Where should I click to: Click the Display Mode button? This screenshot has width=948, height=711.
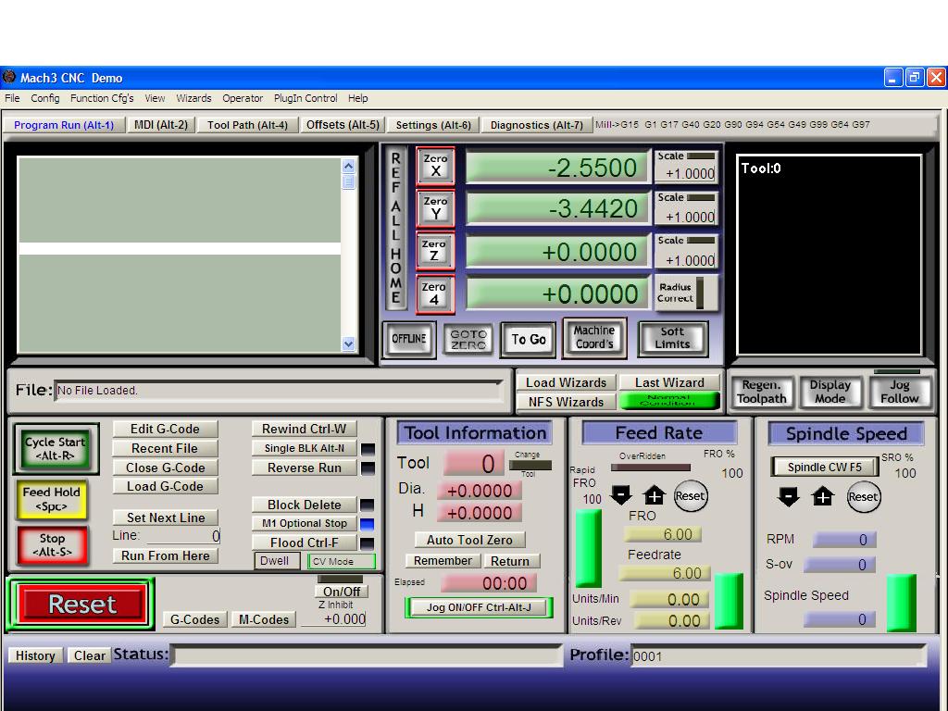(830, 392)
